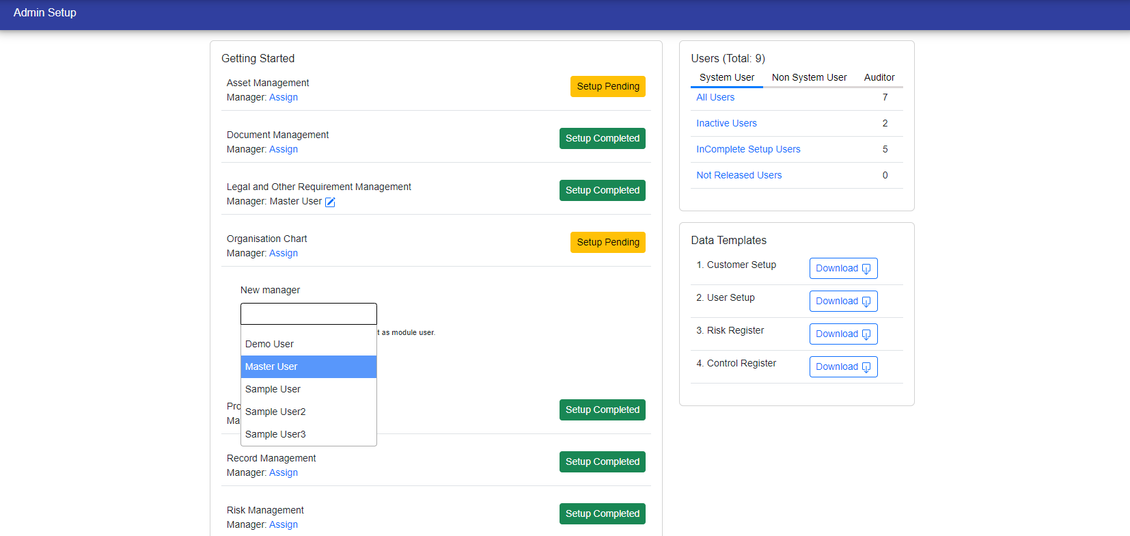
Task: Click download icon for User Setup template
Action: pos(866,301)
